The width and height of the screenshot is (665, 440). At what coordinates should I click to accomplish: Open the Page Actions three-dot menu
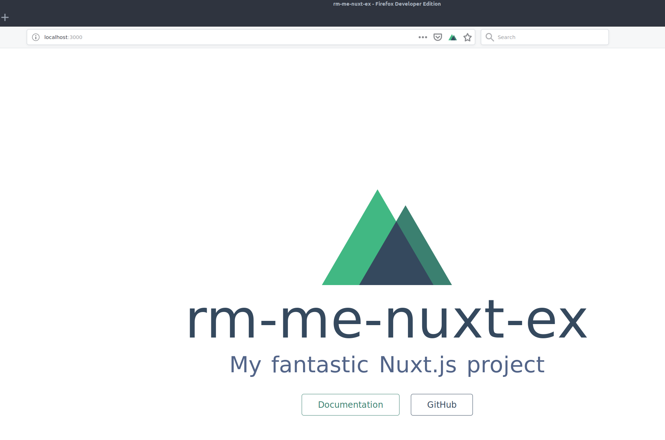pyautogui.click(x=423, y=37)
